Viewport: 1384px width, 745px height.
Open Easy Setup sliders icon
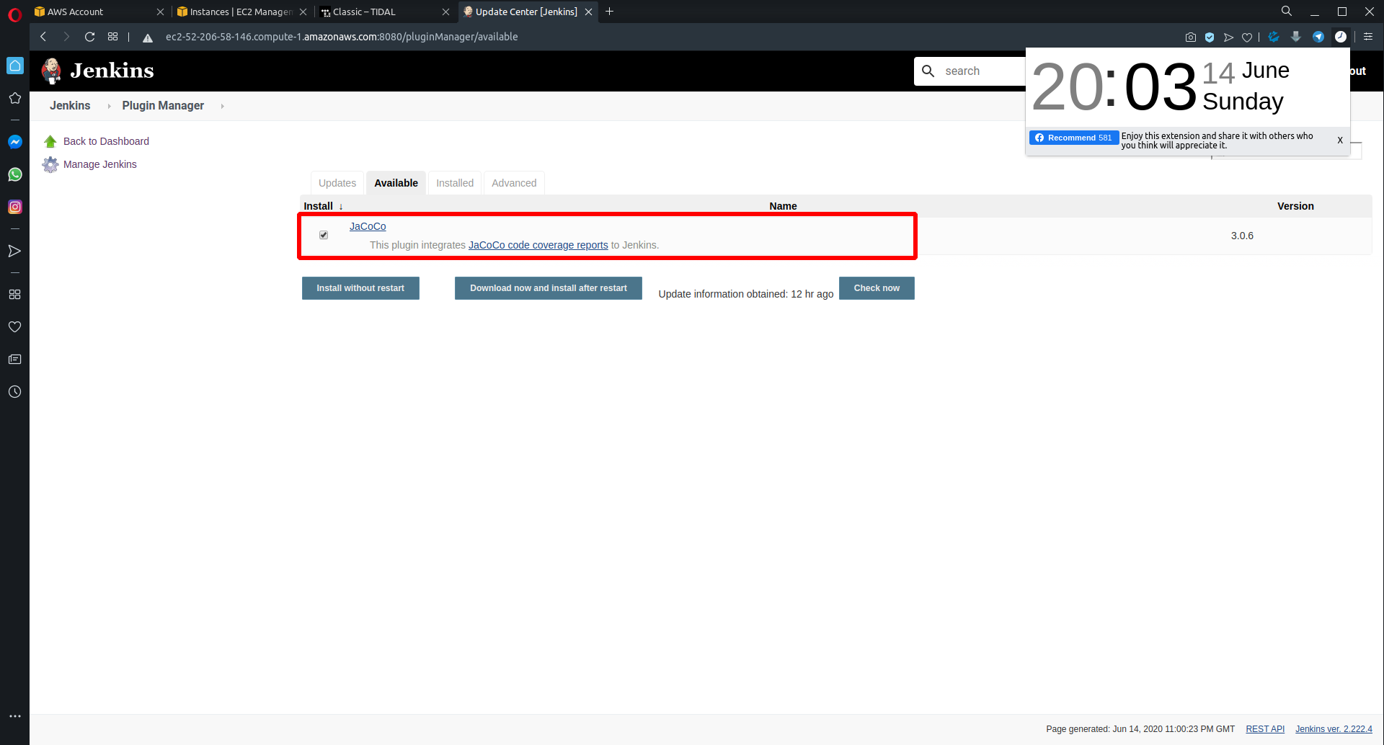(1368, 37)
